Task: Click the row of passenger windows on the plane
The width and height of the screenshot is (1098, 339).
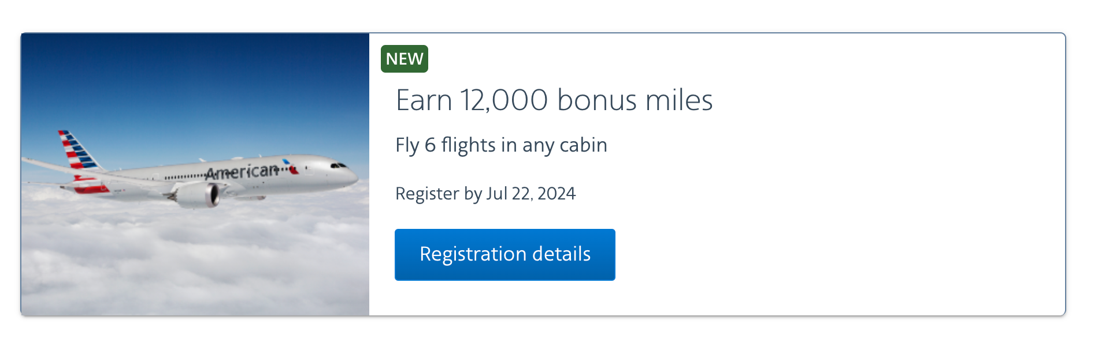Action: [184, 176]
